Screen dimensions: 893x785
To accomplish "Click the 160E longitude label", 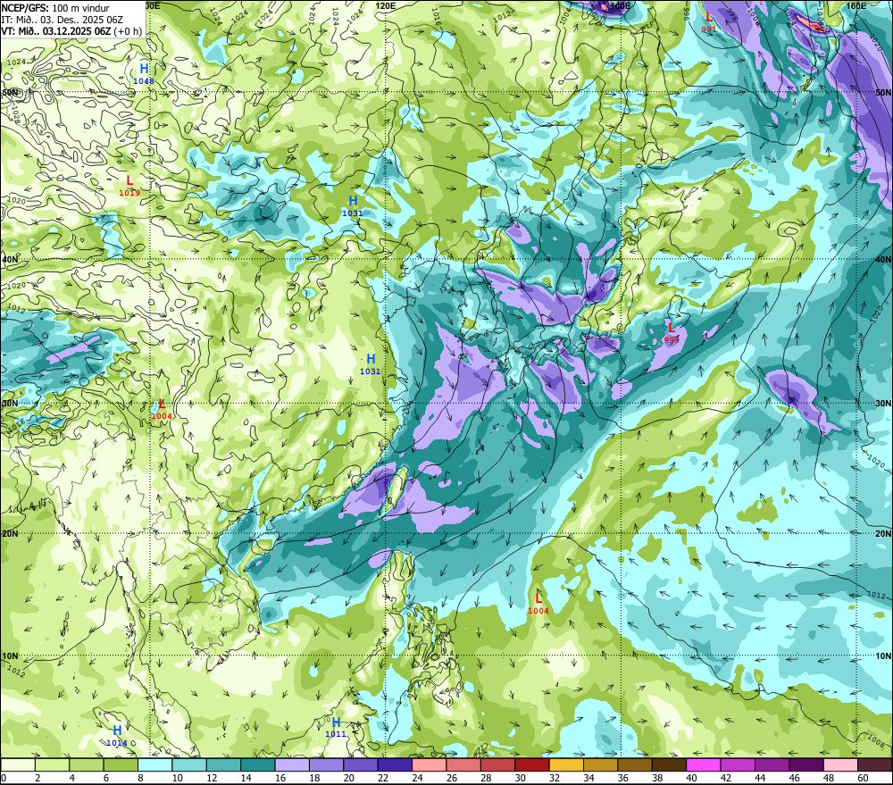I will click(856, 5).
